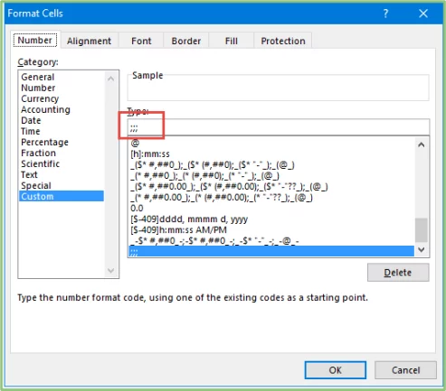446x391 pixels.
Task: Select the Custom category
Action: [x=62, y=196]
